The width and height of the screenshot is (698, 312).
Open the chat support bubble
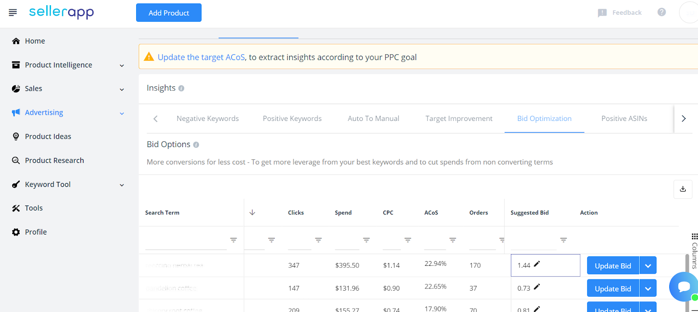(684, 287)
